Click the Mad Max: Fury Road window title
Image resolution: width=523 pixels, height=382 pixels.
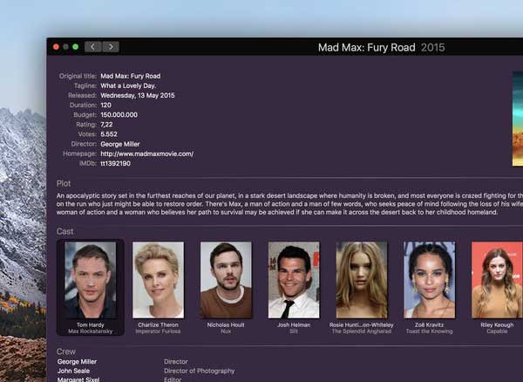366,47
